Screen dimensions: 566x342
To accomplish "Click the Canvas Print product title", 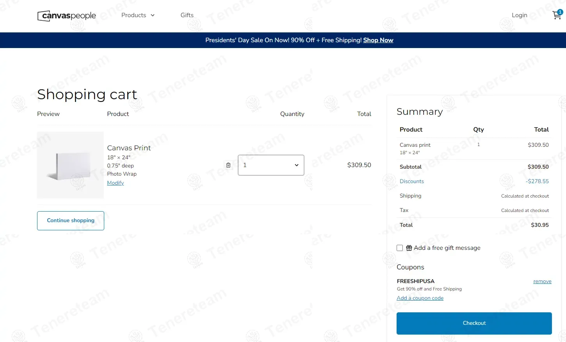I will (129, 148).
